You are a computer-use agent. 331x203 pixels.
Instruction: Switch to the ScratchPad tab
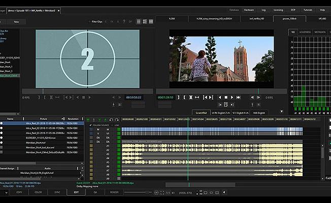[201, 113]
